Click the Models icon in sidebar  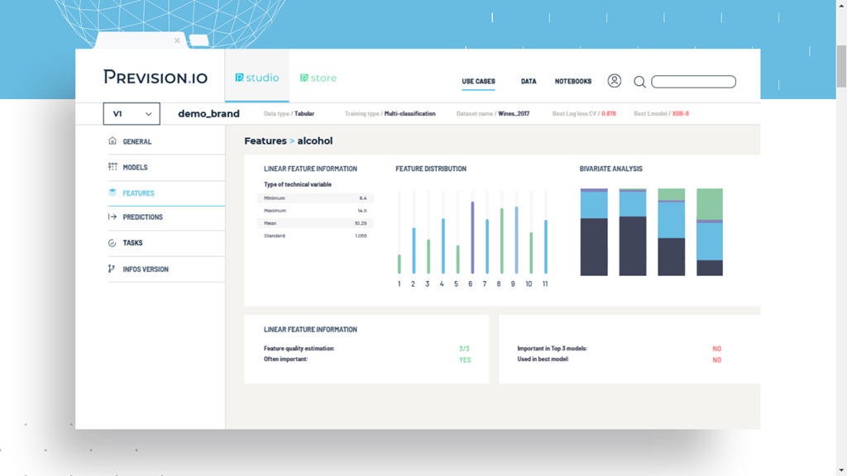pos(112,167)
